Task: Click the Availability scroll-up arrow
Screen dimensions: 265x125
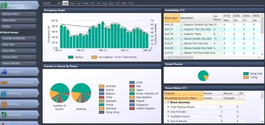Action: coord(262,15)
